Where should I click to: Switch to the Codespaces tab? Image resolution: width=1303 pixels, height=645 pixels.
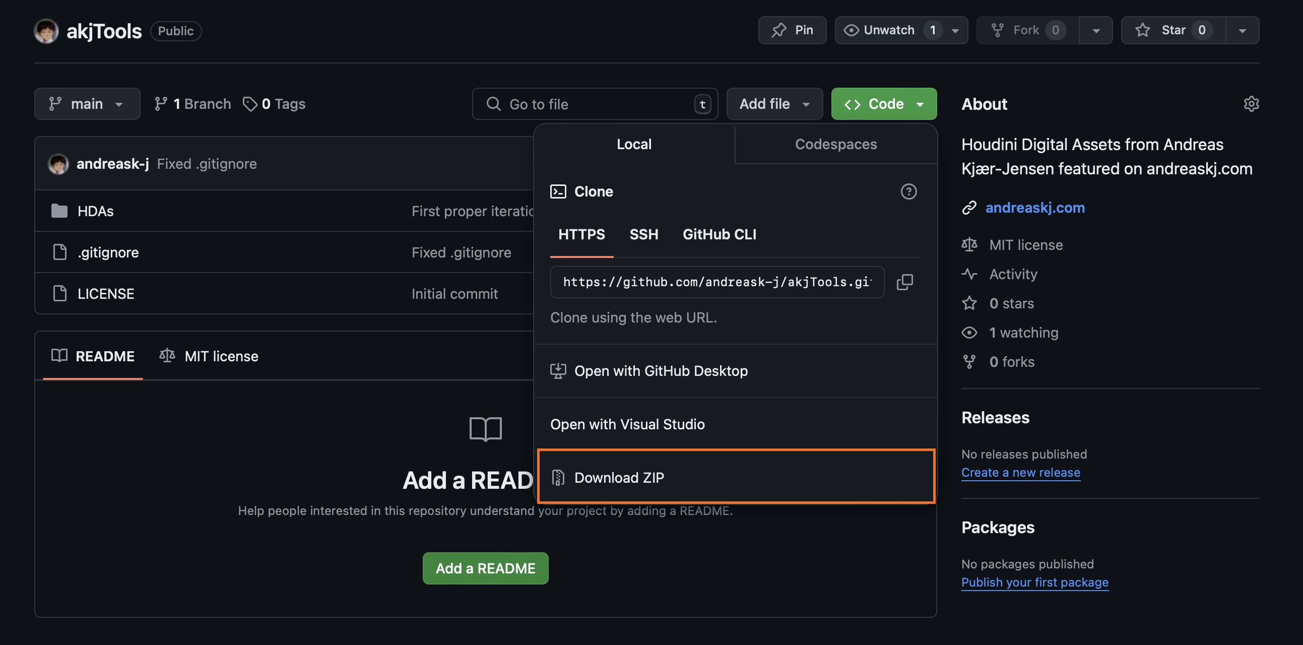click(835, 144)
